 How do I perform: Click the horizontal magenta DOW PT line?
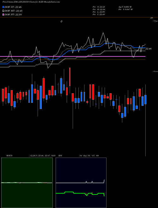pyautogui.click(x=73, y=56)
